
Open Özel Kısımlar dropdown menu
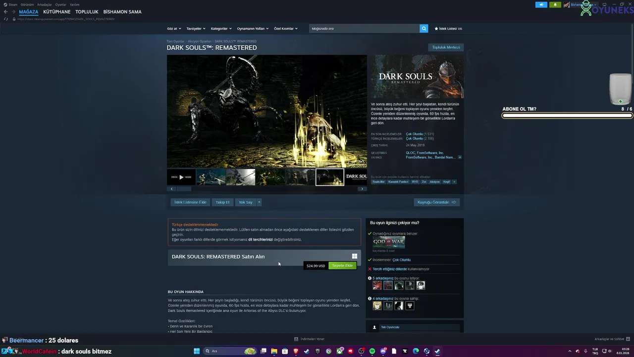(x=286, y=29)
